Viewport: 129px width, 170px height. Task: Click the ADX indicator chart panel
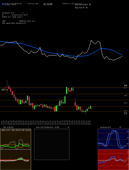pos(15,139)
